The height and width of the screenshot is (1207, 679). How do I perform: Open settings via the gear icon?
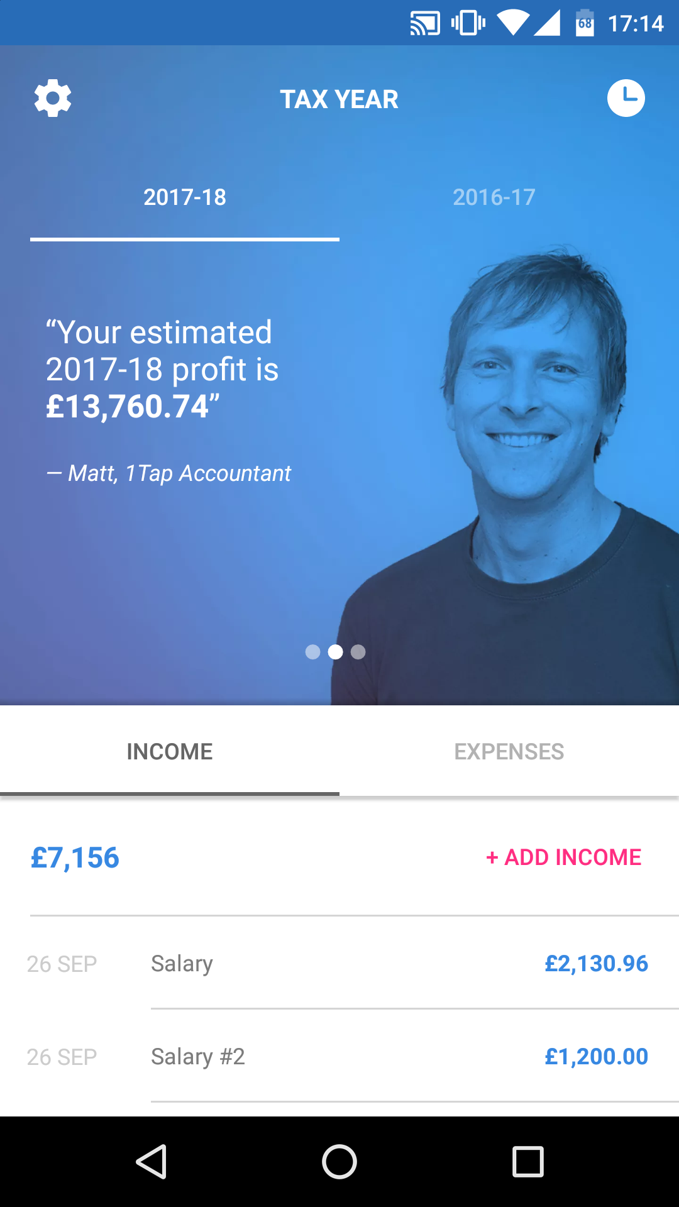(x=53, y=98)
